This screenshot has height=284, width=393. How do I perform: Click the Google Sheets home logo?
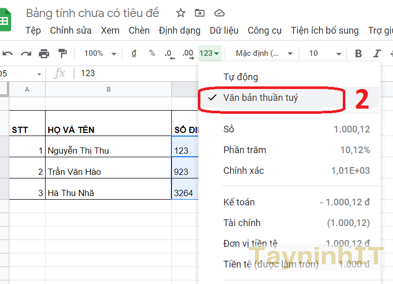(x=5, y=21)
